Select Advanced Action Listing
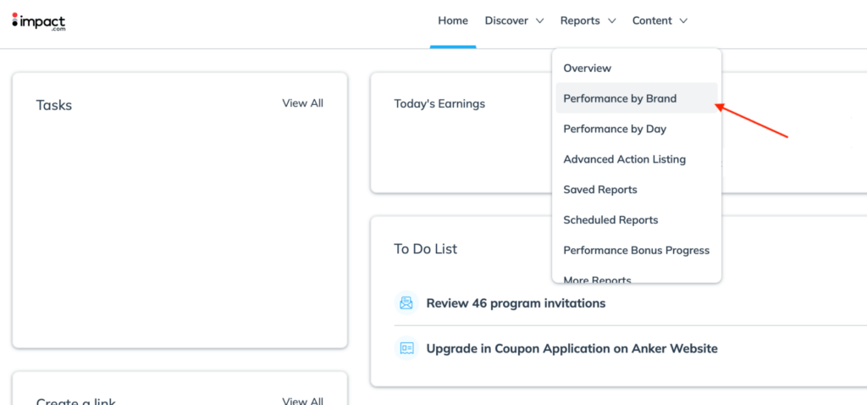Viewport: 867px width, 405px height. [624, 159]
